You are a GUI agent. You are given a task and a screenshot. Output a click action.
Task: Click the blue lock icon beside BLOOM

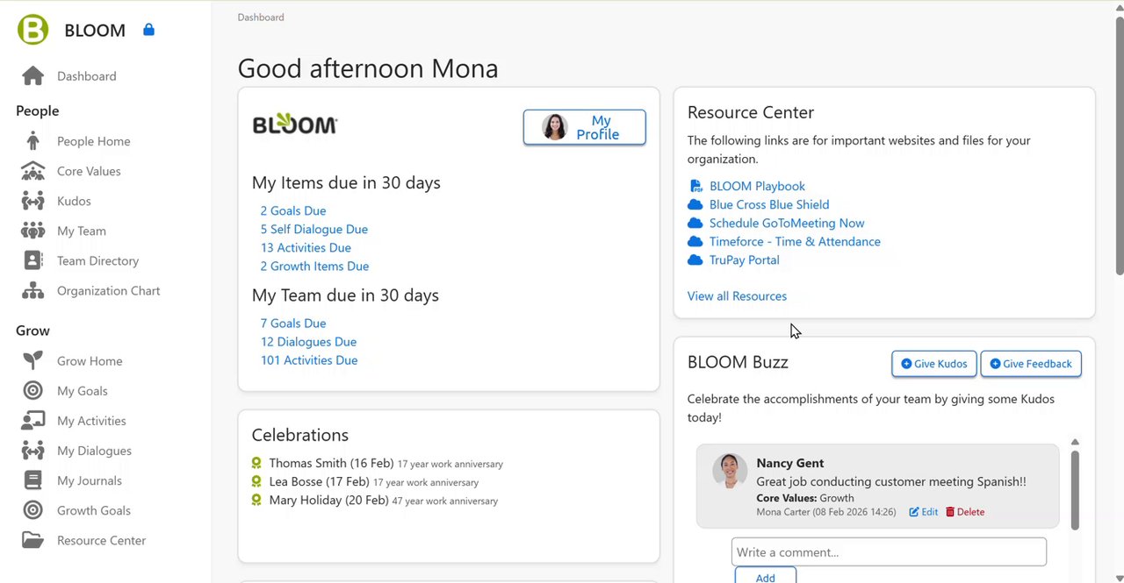pyautogui.click(x=148, y=30)
